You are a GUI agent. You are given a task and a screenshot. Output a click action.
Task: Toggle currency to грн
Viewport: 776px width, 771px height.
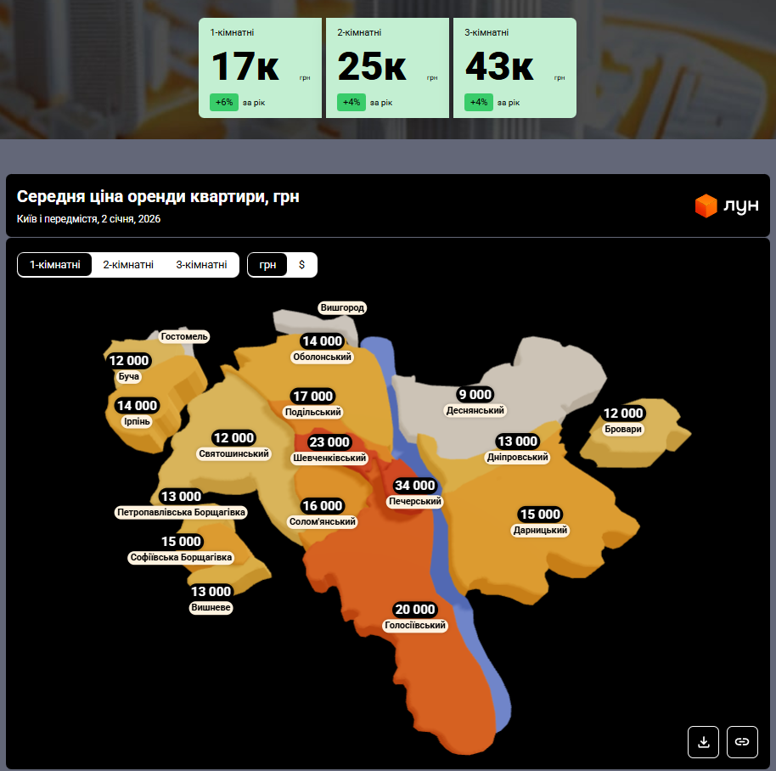pos(268,265)
